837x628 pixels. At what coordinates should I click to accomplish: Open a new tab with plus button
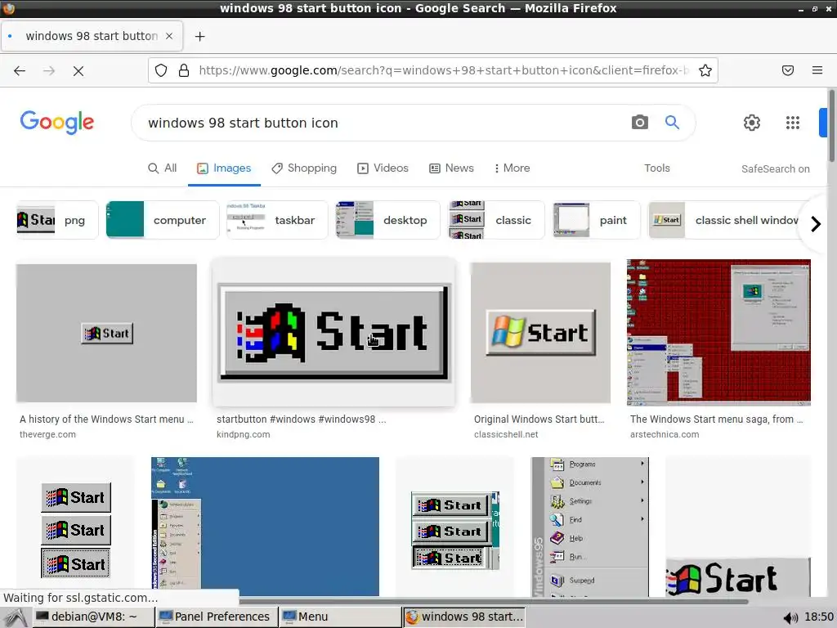pos(199,36)
